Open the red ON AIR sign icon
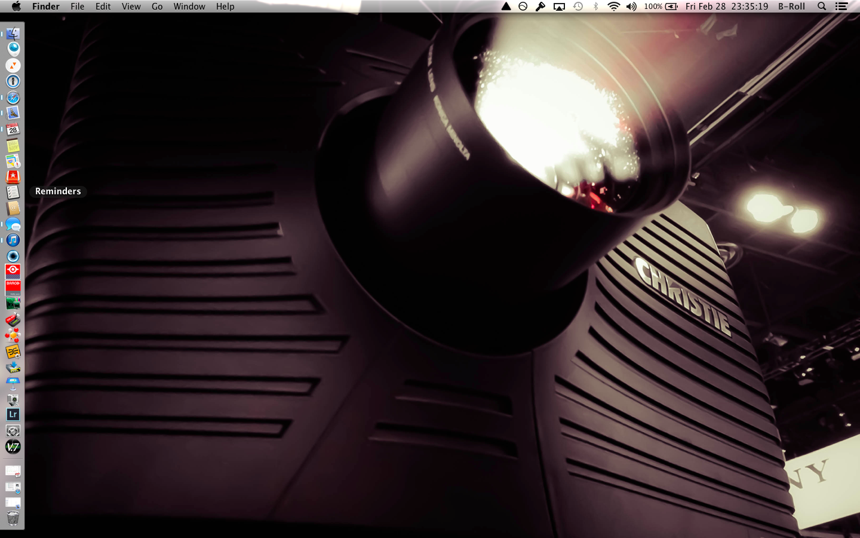Image resolution: width=860 pixels, height=538 pixels. tap(13, 319)
